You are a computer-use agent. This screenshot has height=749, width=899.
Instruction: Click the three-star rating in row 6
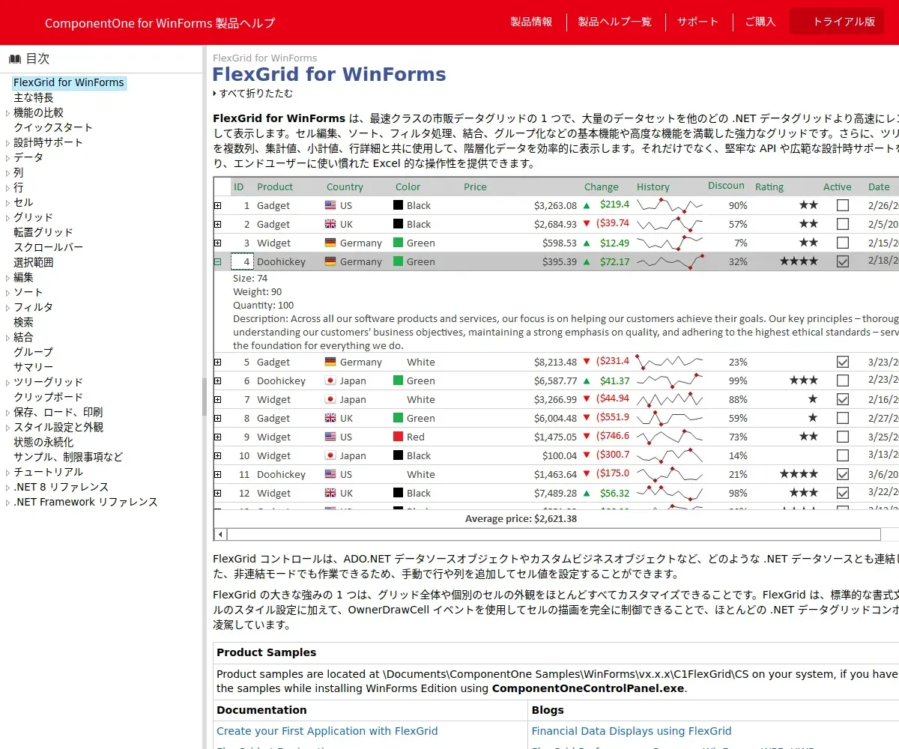[804, 380]
